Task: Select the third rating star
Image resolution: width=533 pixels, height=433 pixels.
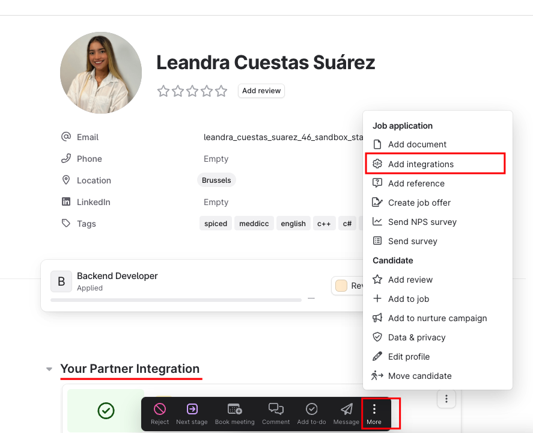Action: tap(192, 91)
